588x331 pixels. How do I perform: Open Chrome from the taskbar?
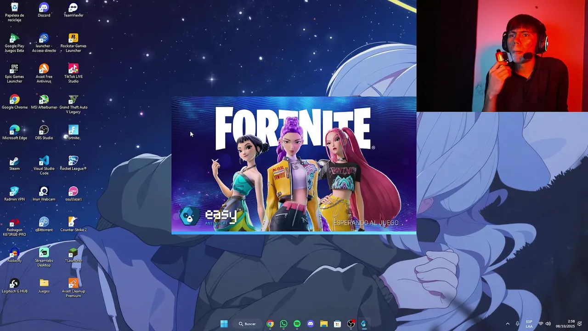coord(270,324)
